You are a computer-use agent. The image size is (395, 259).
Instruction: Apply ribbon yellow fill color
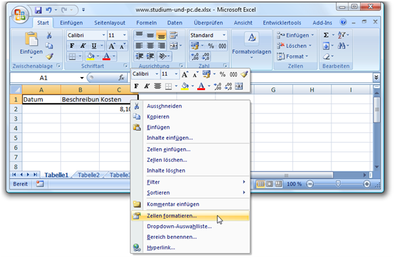pos(90,56)
